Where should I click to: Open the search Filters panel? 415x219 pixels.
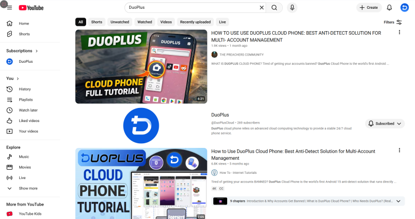click(x=393, y=22)
